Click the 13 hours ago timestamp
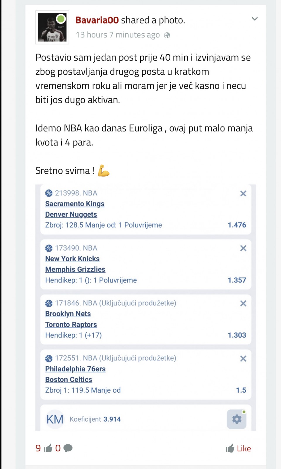The width and height of the screenshot is (281, 469). coord(118,35)
